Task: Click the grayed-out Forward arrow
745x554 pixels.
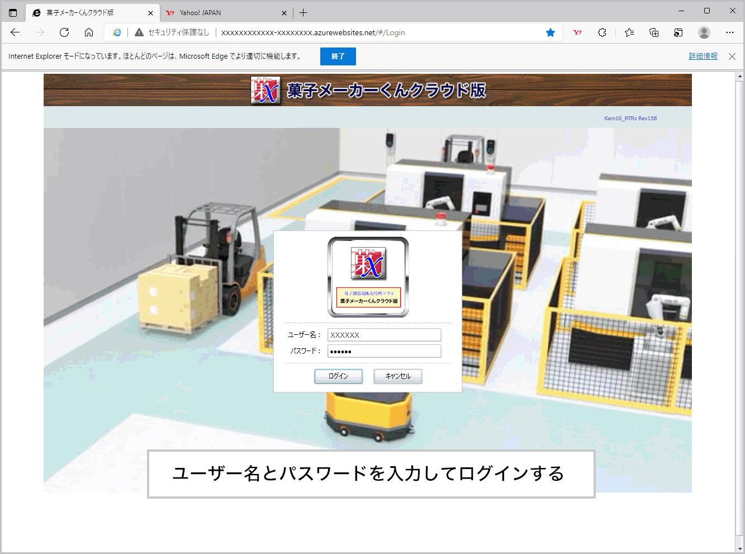Action: click(x=40, y=32)
